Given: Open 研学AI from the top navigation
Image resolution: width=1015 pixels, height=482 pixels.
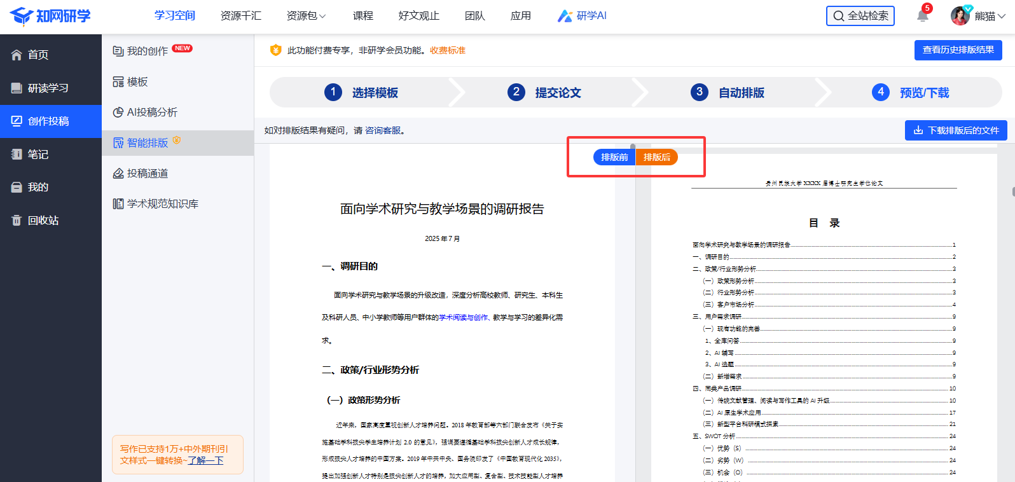Looking at the screenshot, I should pyautogui.click(x=582, y=16).
